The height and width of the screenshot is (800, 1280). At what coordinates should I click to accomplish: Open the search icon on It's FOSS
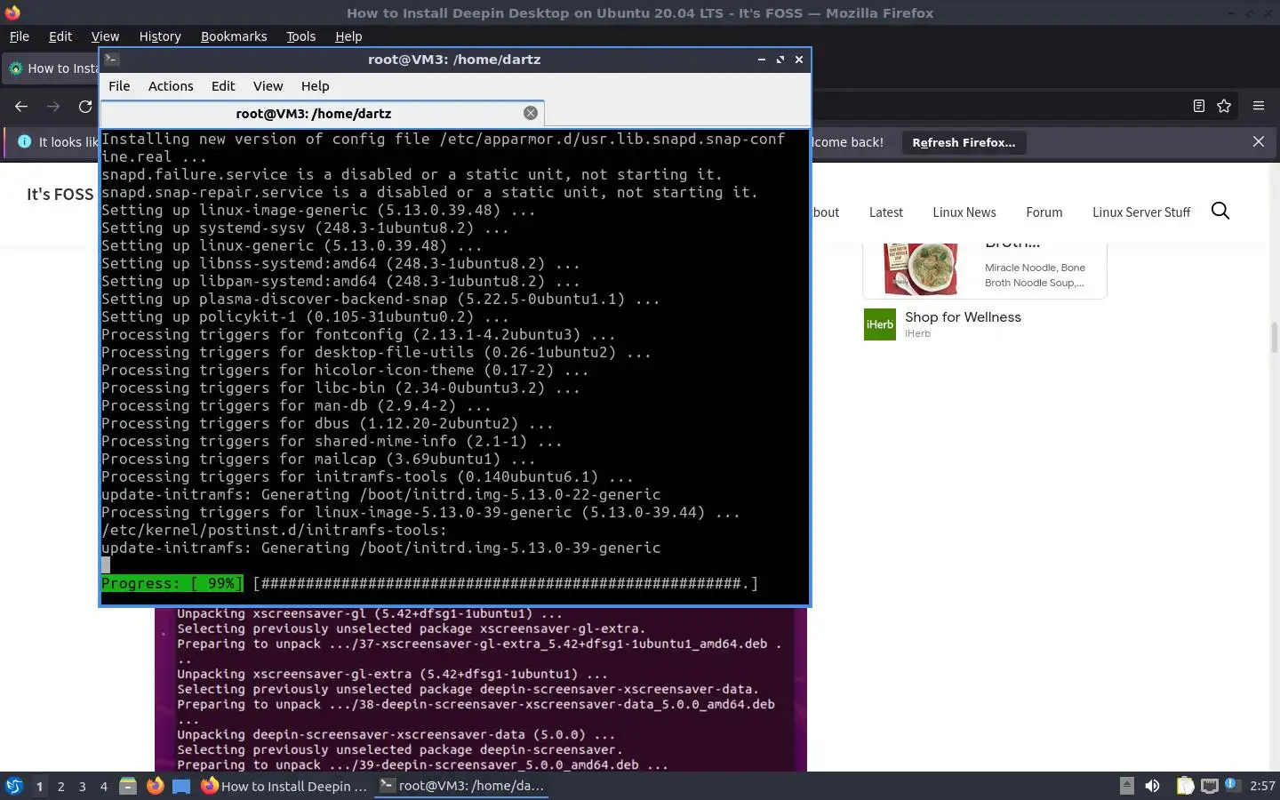1220,211
